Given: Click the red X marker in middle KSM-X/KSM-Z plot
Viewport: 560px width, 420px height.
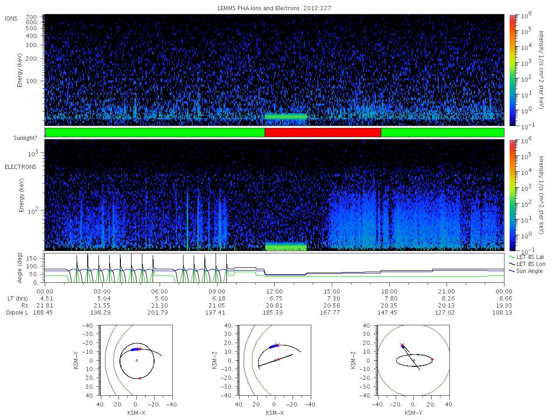Looking at the screenshot, I should click(x=277, y=345).
